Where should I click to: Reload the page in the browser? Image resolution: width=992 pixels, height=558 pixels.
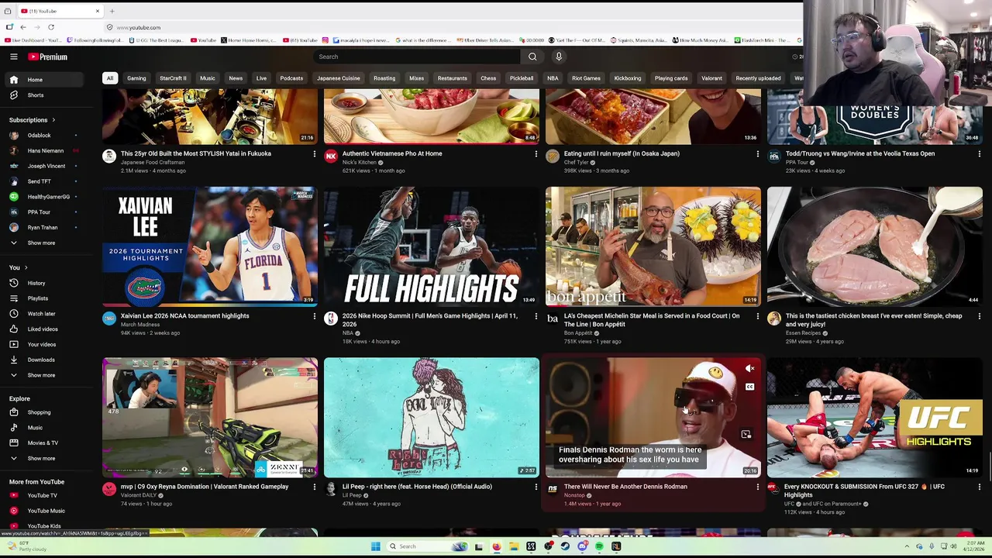51,27
